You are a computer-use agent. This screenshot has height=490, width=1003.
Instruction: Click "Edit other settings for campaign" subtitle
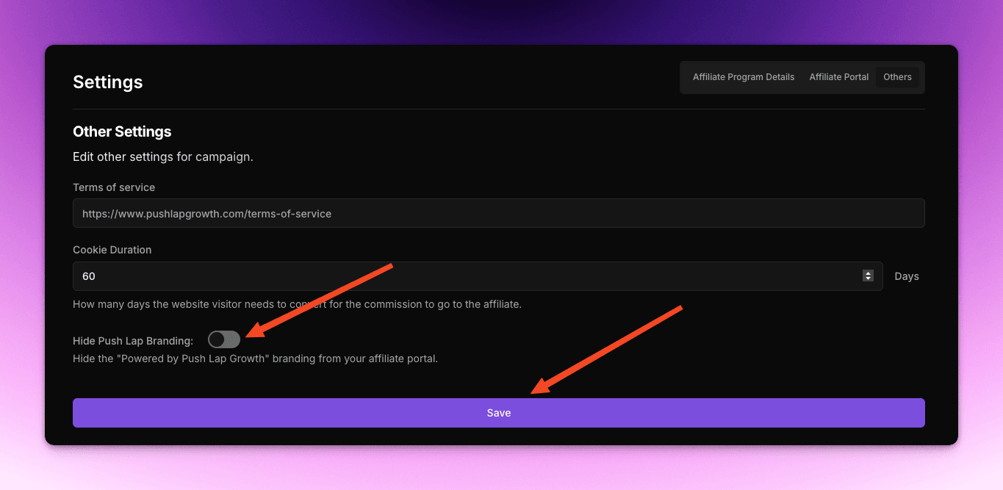162,157
